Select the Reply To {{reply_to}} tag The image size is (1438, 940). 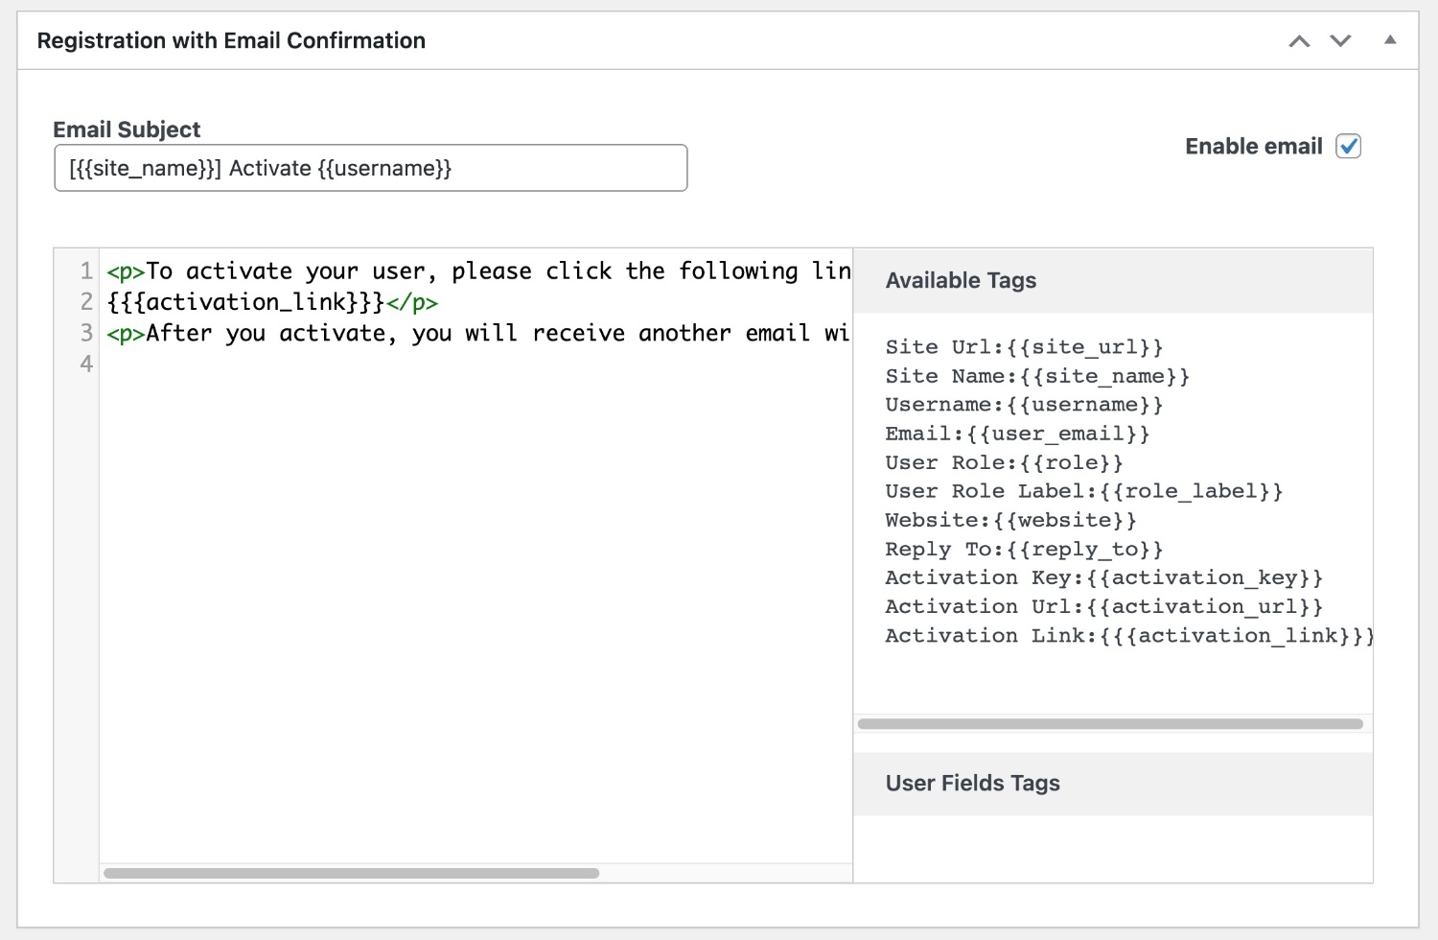(1024, 549)
